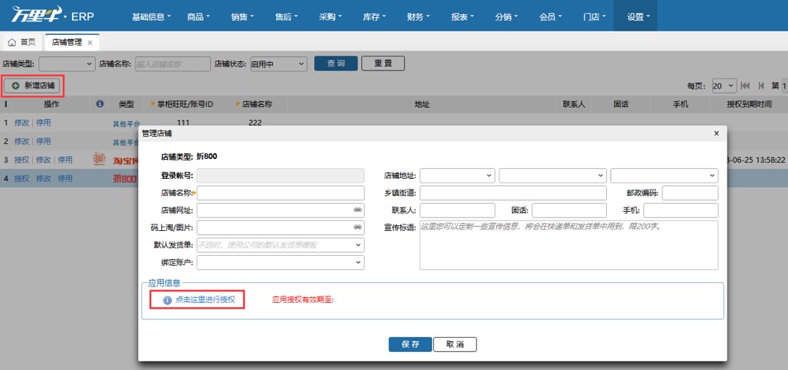Open the 店铺类型 filter dropdown

[67, 64]
